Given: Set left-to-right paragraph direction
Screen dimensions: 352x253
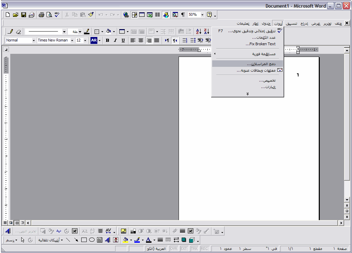Looking at the screenshot, I should pos(167,40).
